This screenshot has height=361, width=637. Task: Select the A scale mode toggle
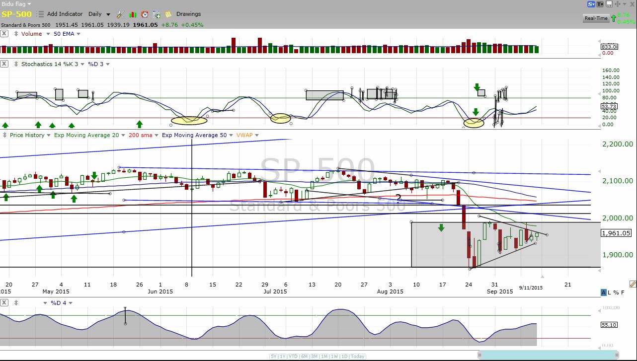point(604,292)
